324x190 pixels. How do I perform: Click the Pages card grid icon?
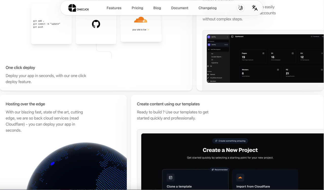pyautogui.click(x=263, y=53)
